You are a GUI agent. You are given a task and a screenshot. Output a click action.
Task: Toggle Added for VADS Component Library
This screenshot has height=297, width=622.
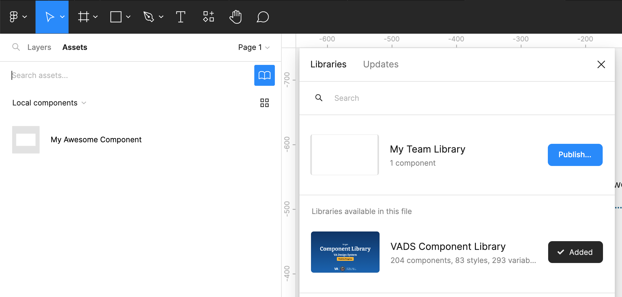[x=575, y=252]
